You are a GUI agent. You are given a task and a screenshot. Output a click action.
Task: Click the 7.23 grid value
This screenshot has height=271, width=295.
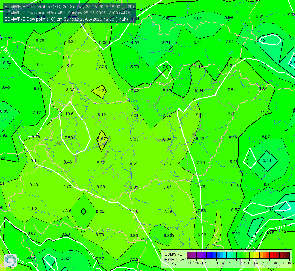coord(103,66)
